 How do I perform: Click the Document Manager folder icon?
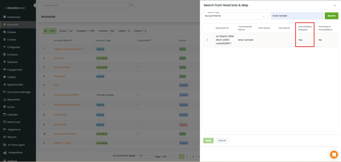(x=4, y=92)
